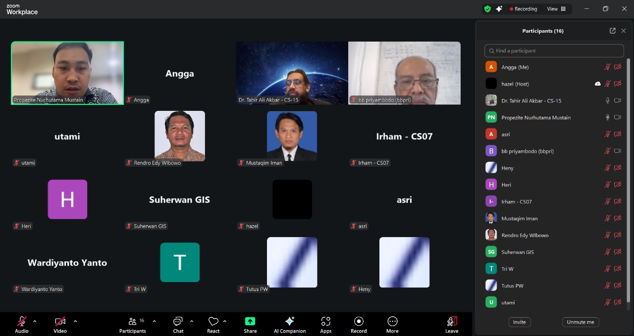Open the Chat panel icon
The height and width of the screenshot is (336, 634).
(178, 322)
